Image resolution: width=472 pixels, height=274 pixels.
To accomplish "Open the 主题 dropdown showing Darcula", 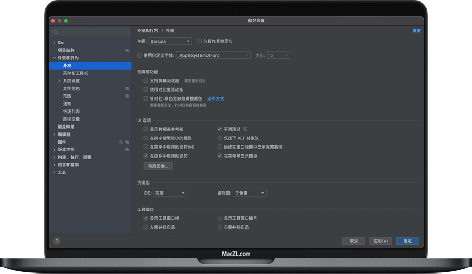I will tap(170, 41).
